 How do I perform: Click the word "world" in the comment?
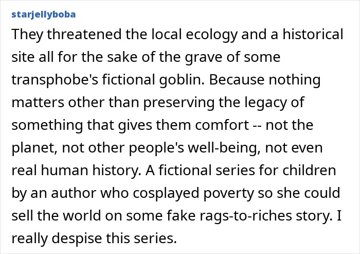(x=82, y=216)
